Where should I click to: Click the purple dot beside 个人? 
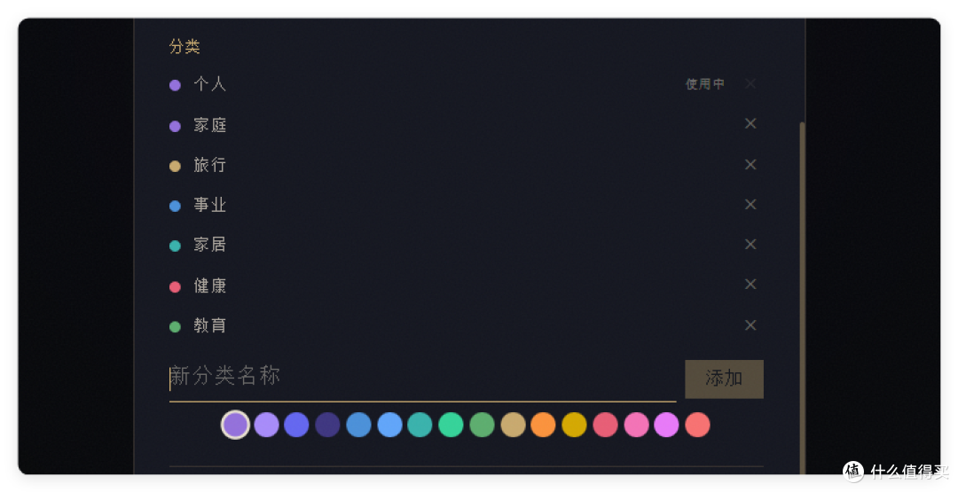pyautogui.click(x=175, y=85)
